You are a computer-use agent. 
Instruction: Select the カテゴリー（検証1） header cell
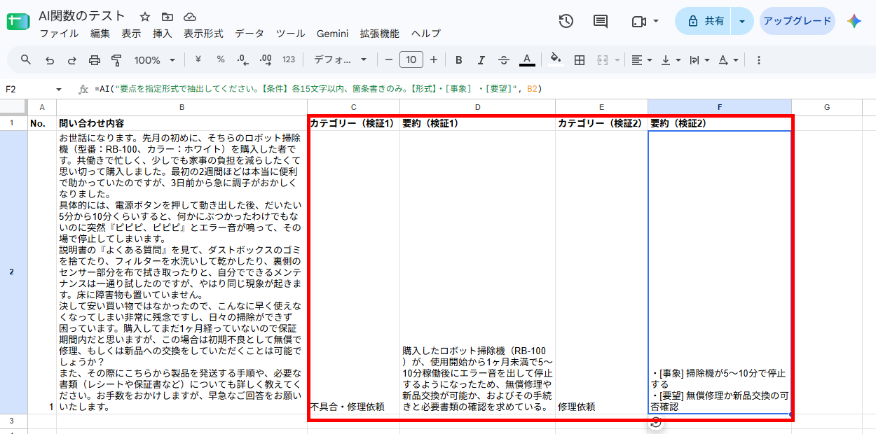353,123
